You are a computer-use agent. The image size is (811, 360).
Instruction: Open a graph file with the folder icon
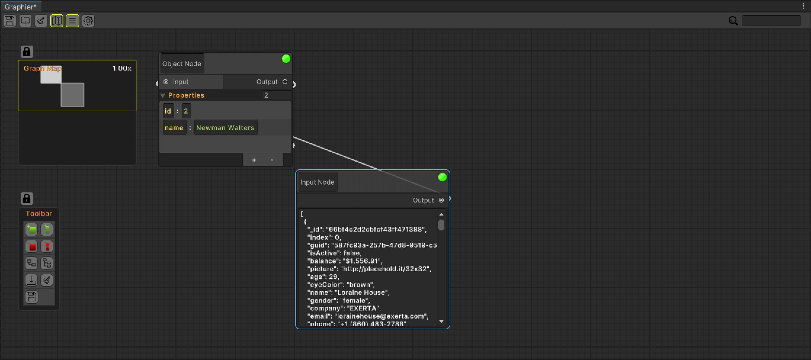[25, 21]
